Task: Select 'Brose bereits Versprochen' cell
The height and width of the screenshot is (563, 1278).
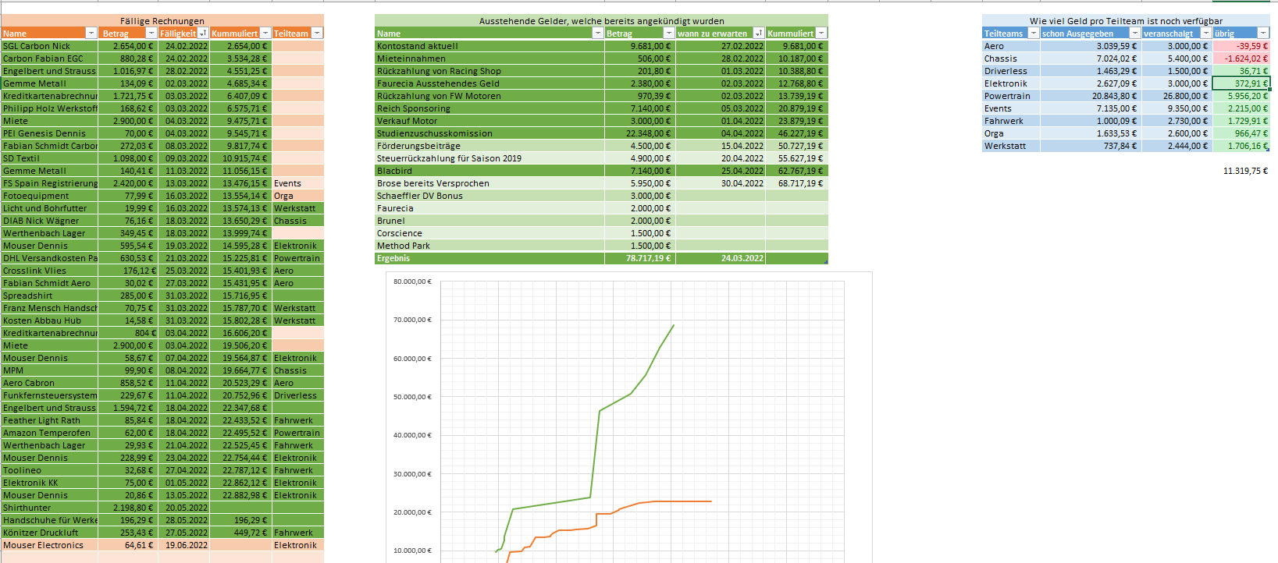Action: click(489, 183)
